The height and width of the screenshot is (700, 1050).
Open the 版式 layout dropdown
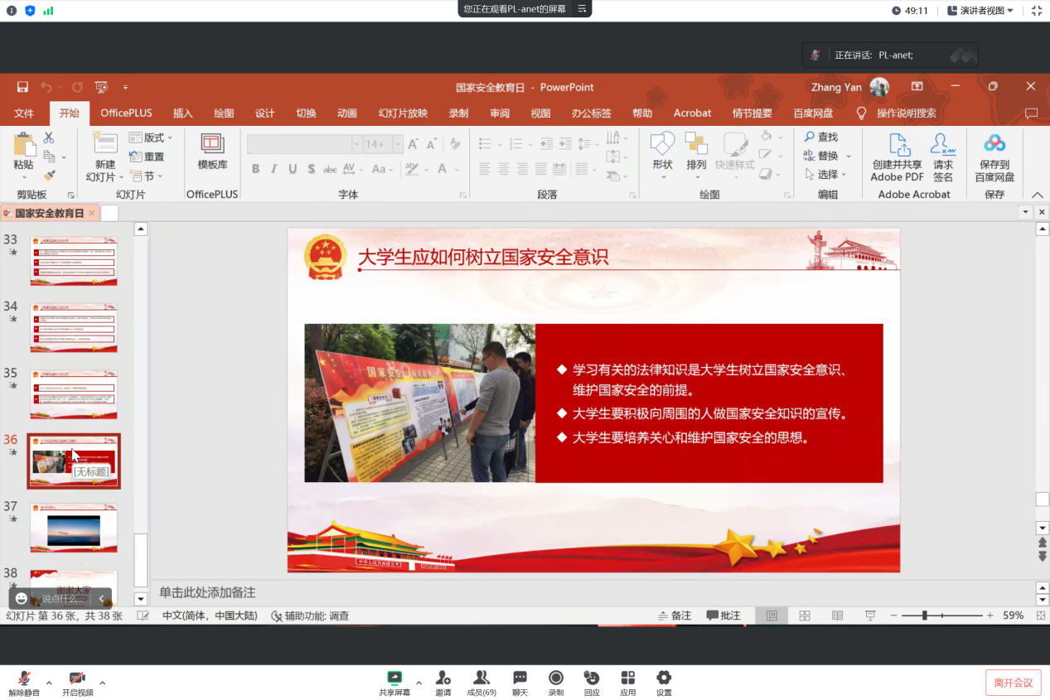(151, 138)
